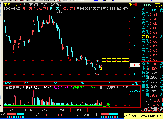Image resolution: width=163 pixels, height=119 pixels.
Task: Click the 卖③ 4.69 ask row
Action: (149, 23)
